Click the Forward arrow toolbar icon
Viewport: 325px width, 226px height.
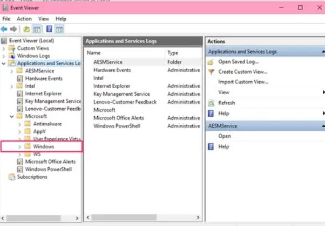(x=13, y=29)
